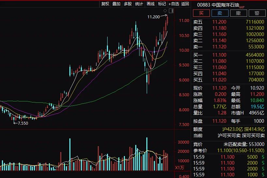267x178 pixels.
Task: Toggle the split-panel icon at chart top right
Action: [x=171, y=11]
